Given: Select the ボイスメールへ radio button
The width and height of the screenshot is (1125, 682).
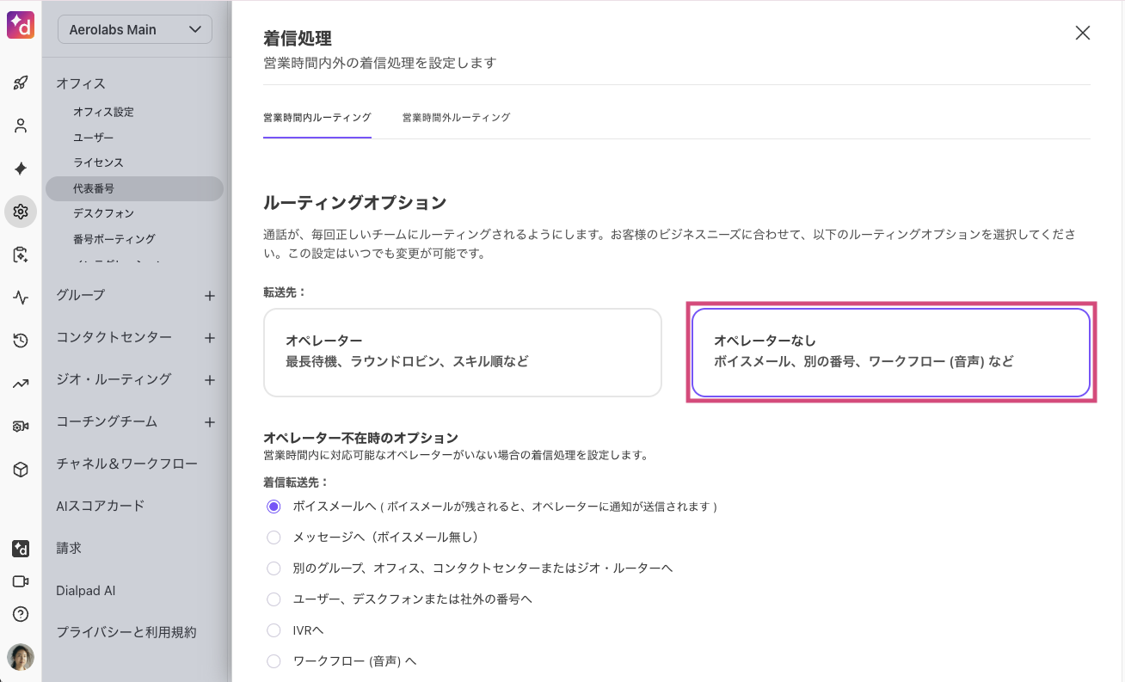Looking at the screenshot, I should pos(274,507).
